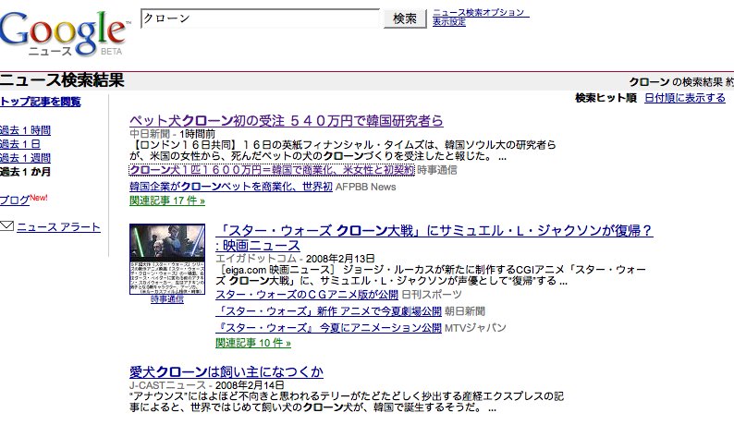
Task: Open スター・ウォーズ クローン大戦 headline
Action: 434,237
